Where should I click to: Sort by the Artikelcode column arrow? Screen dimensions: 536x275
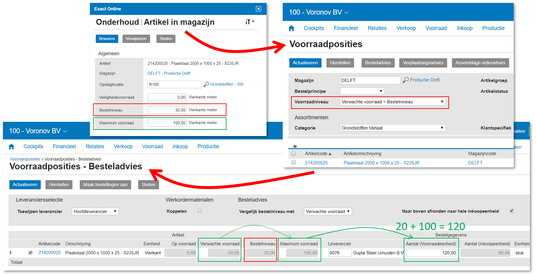[x=330, y=154]
